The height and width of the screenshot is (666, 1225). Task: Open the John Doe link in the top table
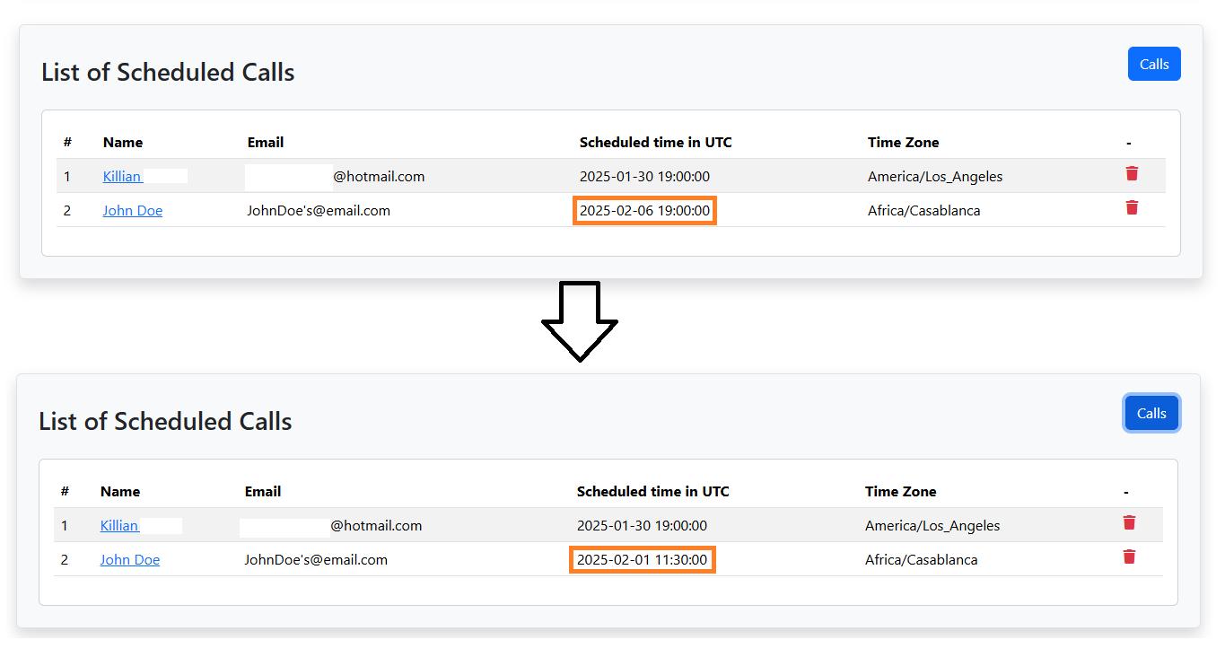click(x=133, y=211)
